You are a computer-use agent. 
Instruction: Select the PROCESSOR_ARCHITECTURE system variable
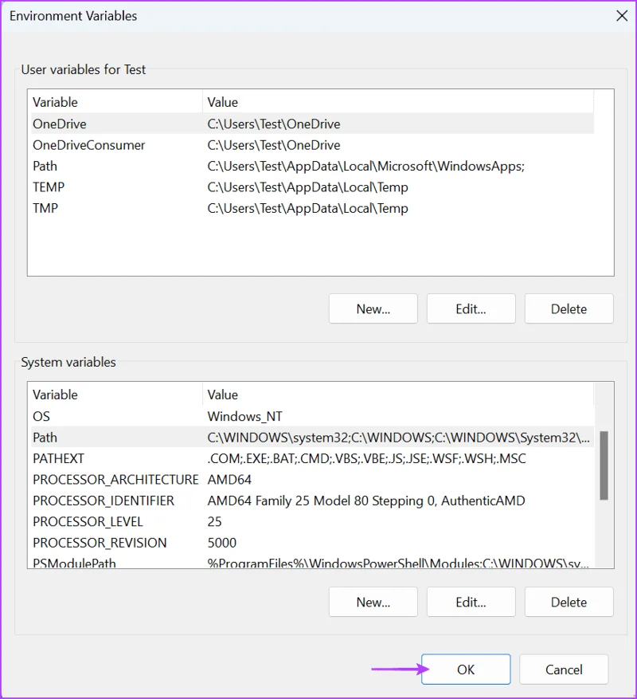point(311,479)
